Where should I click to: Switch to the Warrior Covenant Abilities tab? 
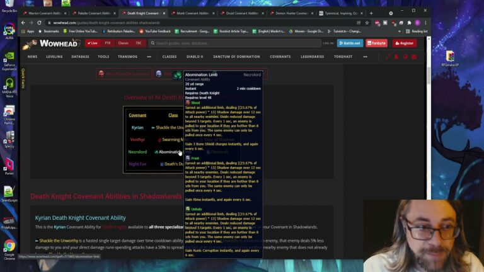(45, 13)
